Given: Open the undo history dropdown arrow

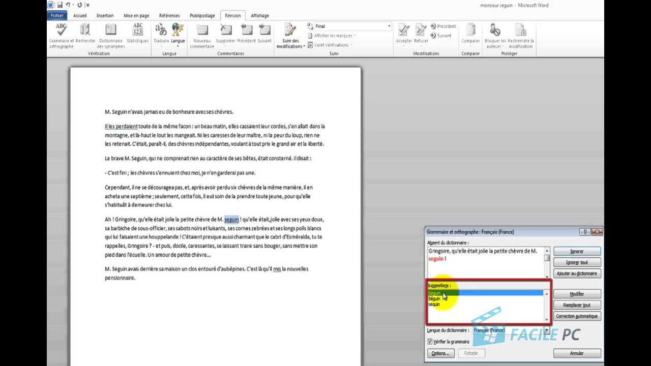Looking at the screenshot, I should coord(73,5).
